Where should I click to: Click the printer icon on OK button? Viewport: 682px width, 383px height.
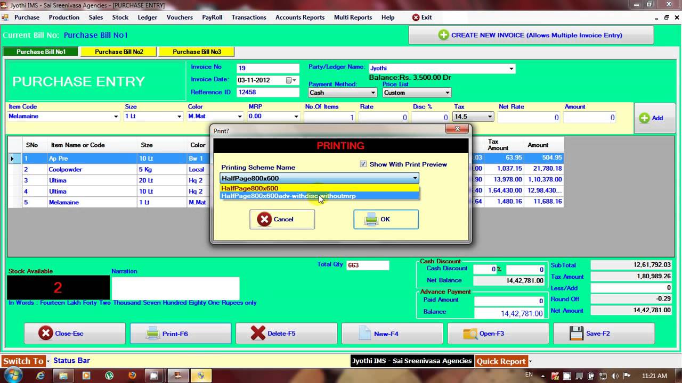coord(371,219)
